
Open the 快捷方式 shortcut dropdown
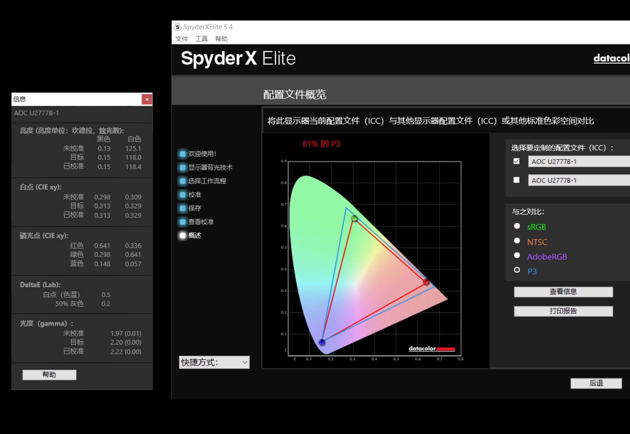pyautogui.click(x=214, y=362)
